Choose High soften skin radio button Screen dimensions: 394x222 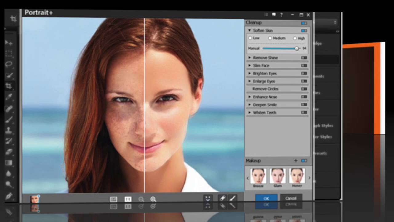point(295,38)
